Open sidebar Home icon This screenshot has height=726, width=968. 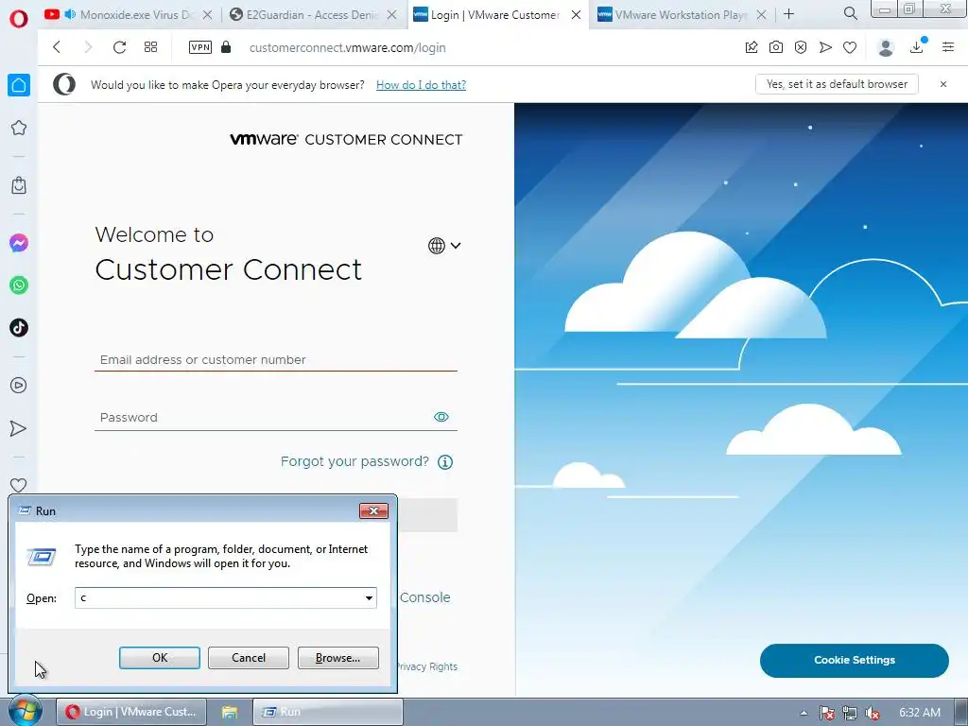point(19,85)
